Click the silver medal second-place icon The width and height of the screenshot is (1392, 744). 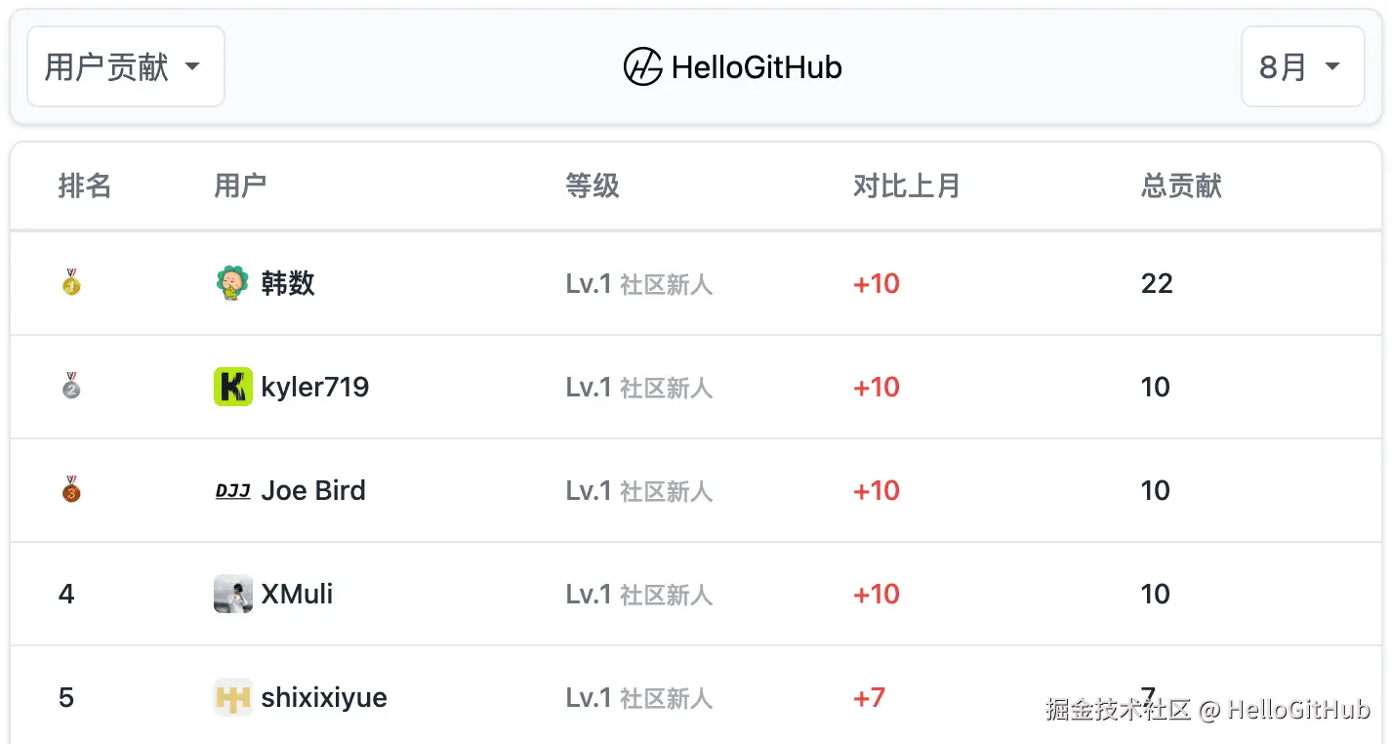point(71,387)
